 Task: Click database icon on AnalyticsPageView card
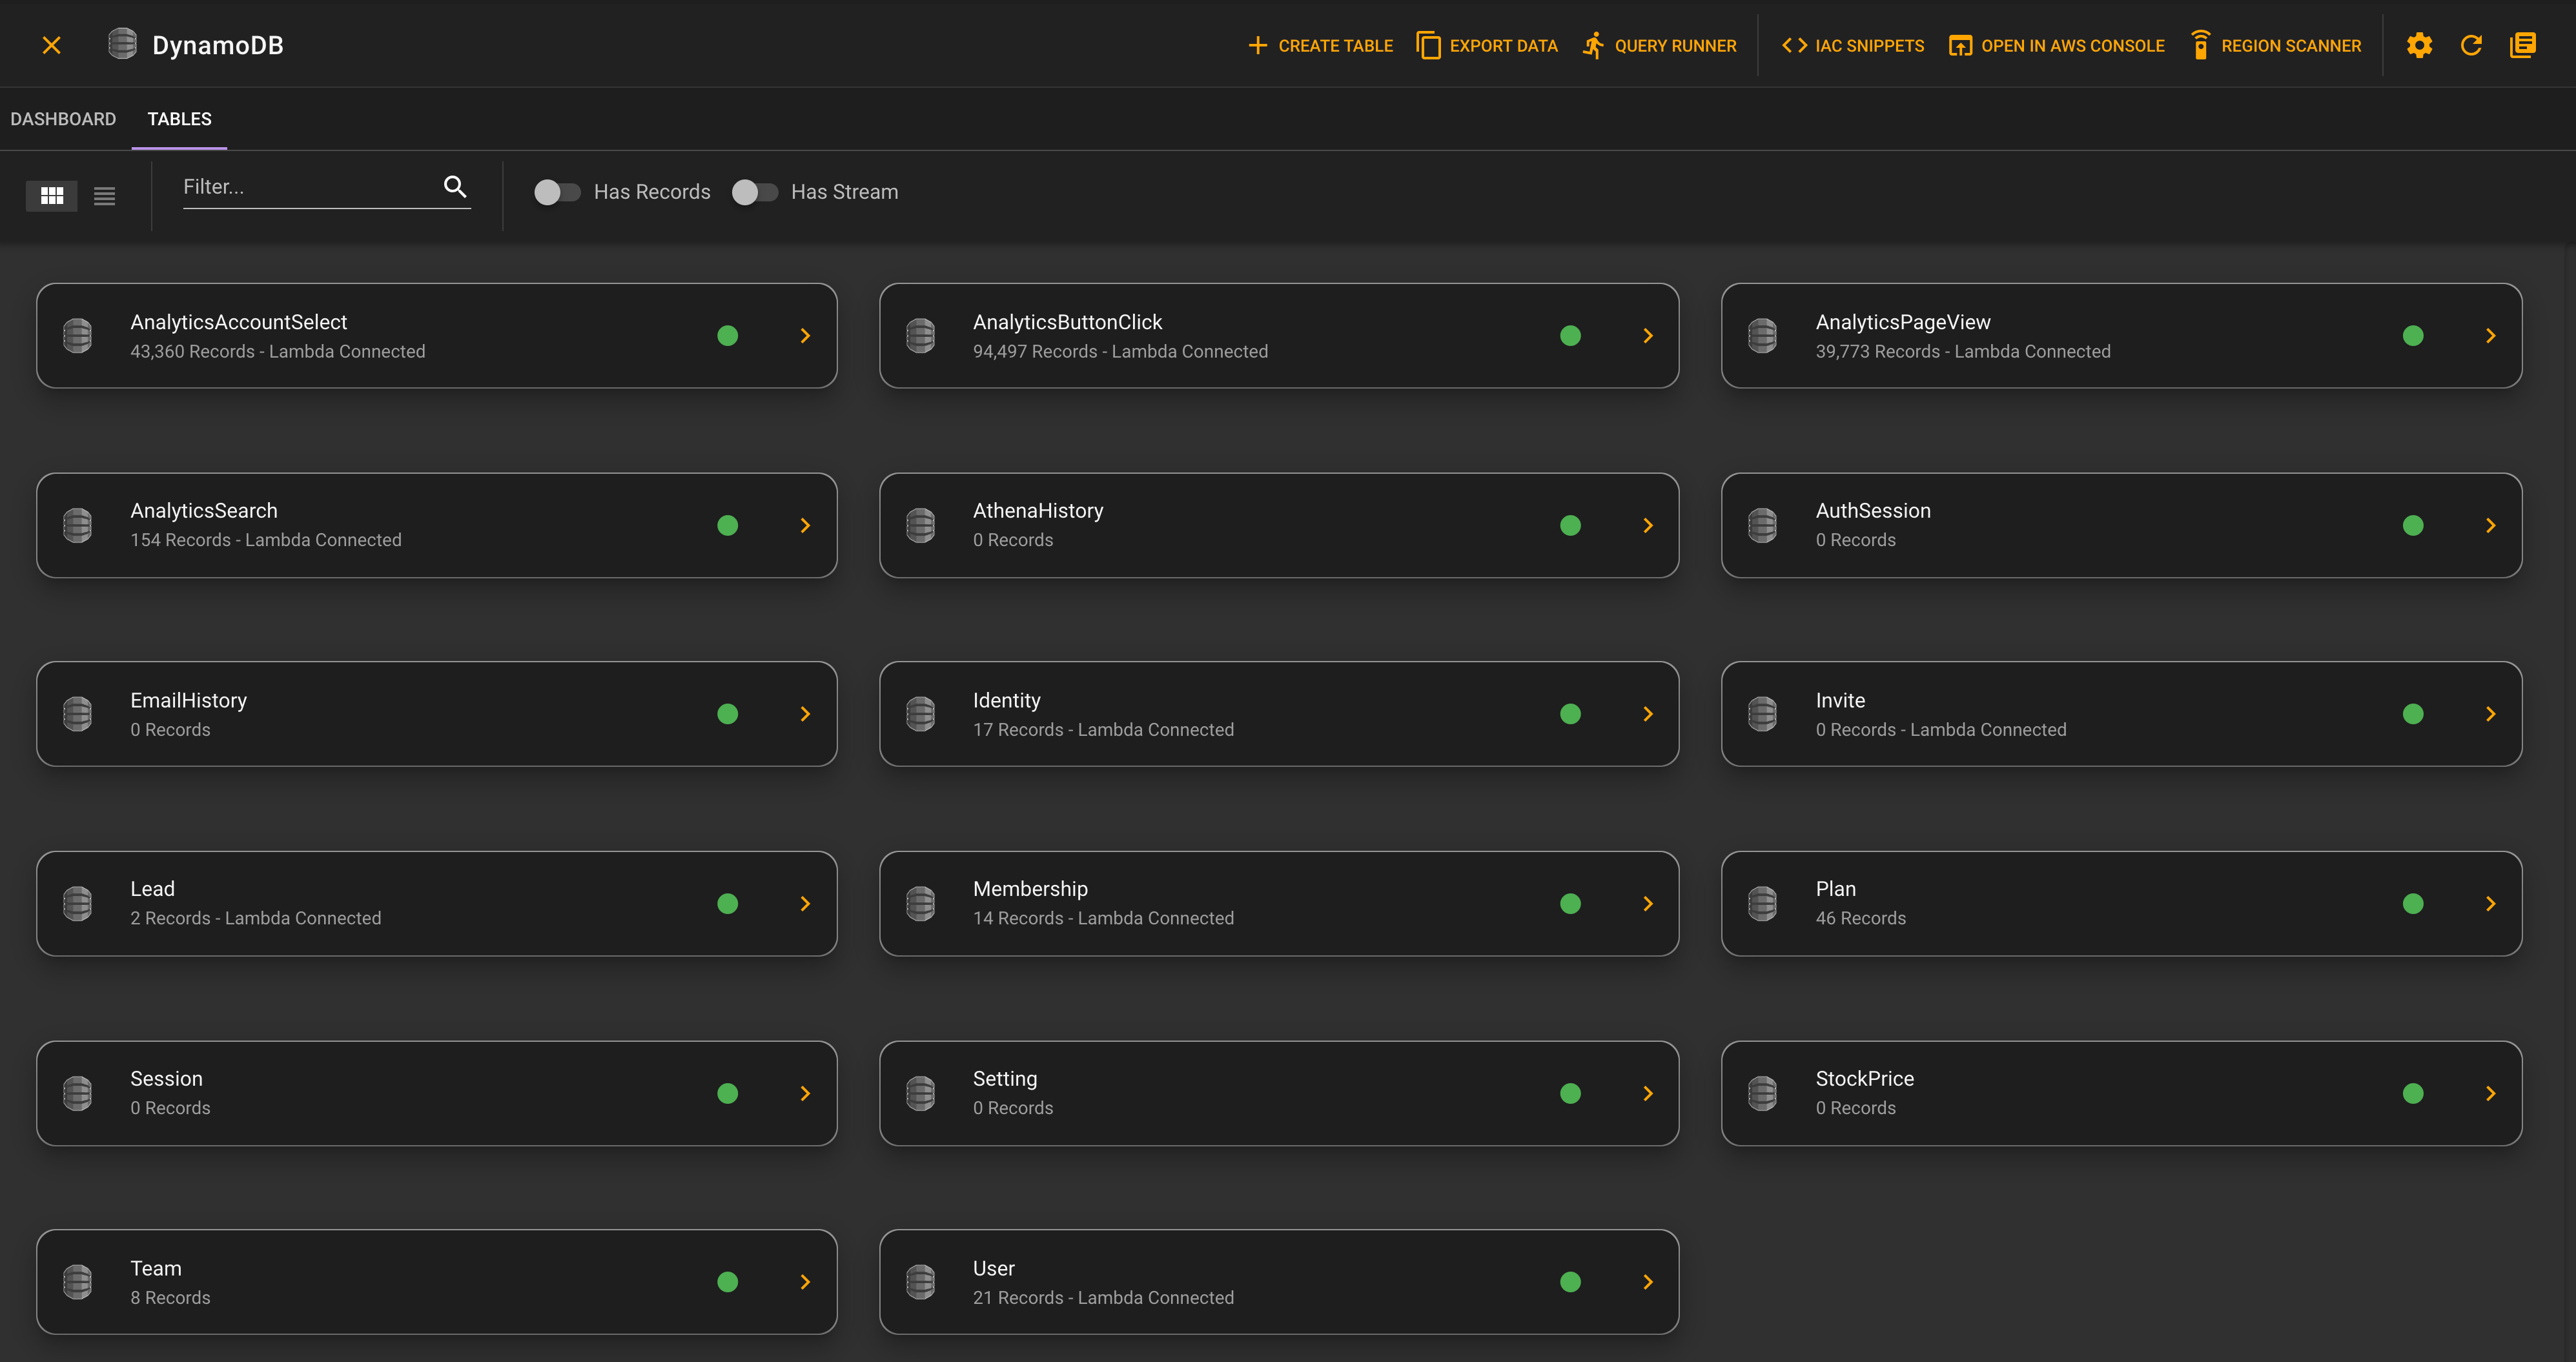tap(1762, 336)
